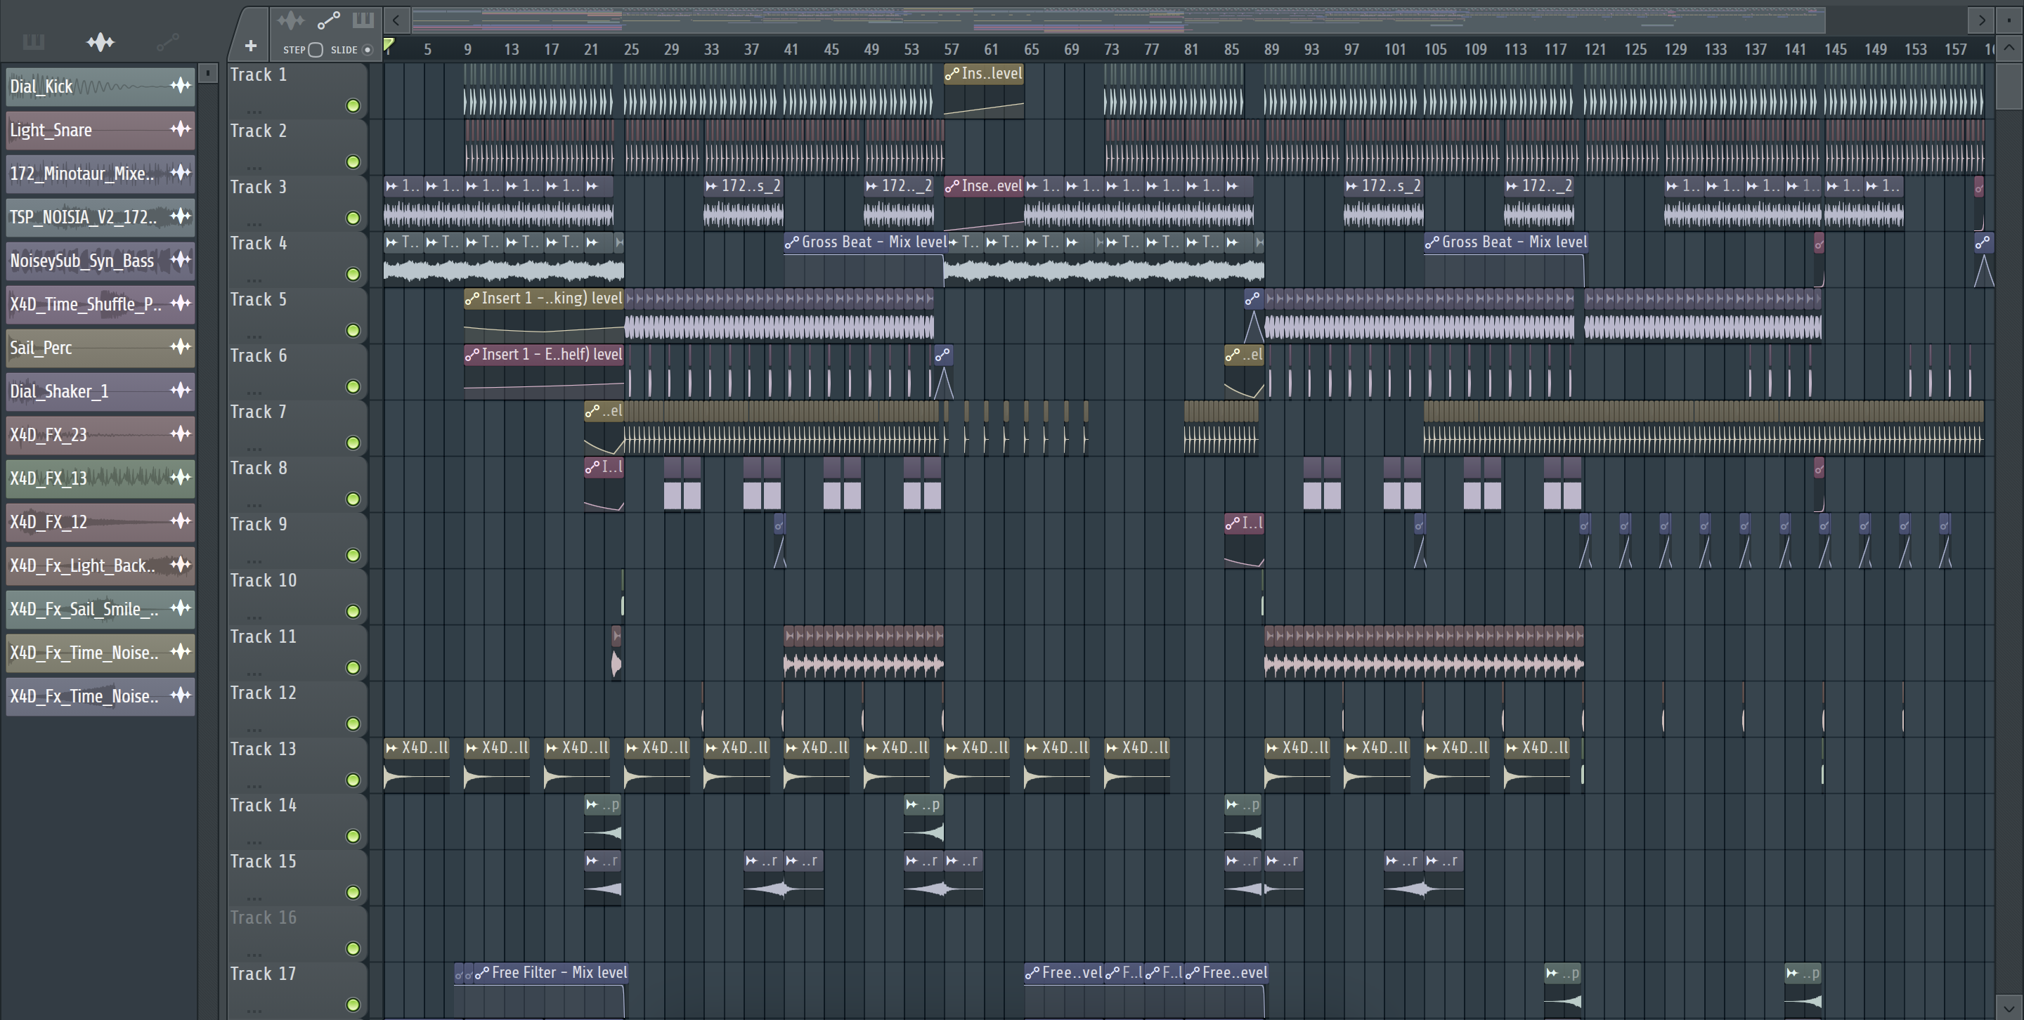Select the audio clip filter icon in picker header

(100, 41)
